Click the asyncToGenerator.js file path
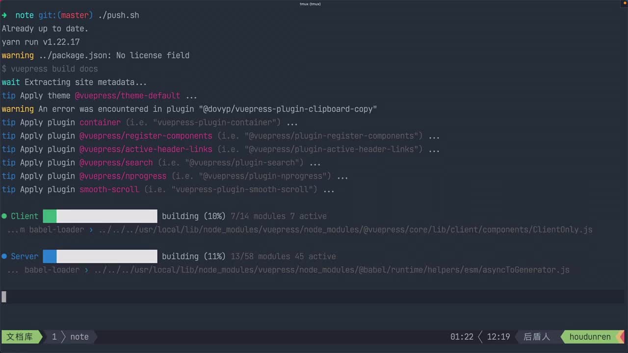The height and width of the screenshot is (353, 628). pos(332,270)
